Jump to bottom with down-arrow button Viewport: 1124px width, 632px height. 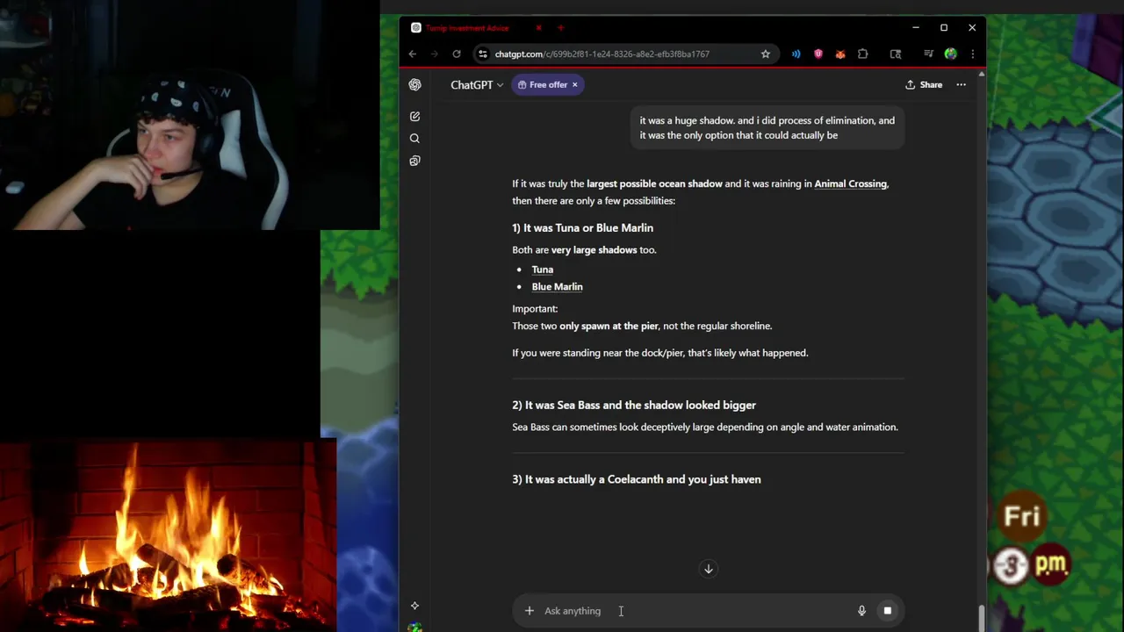(x=709, y=569)
